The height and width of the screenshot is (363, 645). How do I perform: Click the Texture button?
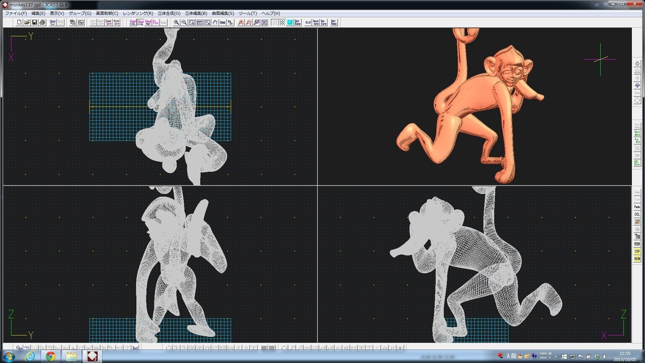point(324,23)
